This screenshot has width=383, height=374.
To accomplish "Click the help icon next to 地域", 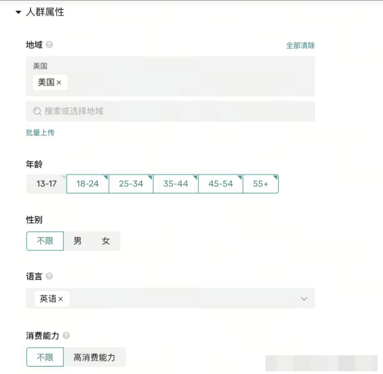I will (50, 45).
